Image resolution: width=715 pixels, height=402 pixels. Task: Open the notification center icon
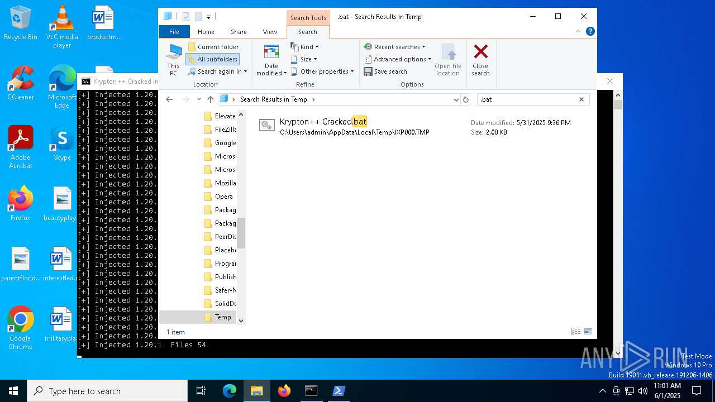697,391
